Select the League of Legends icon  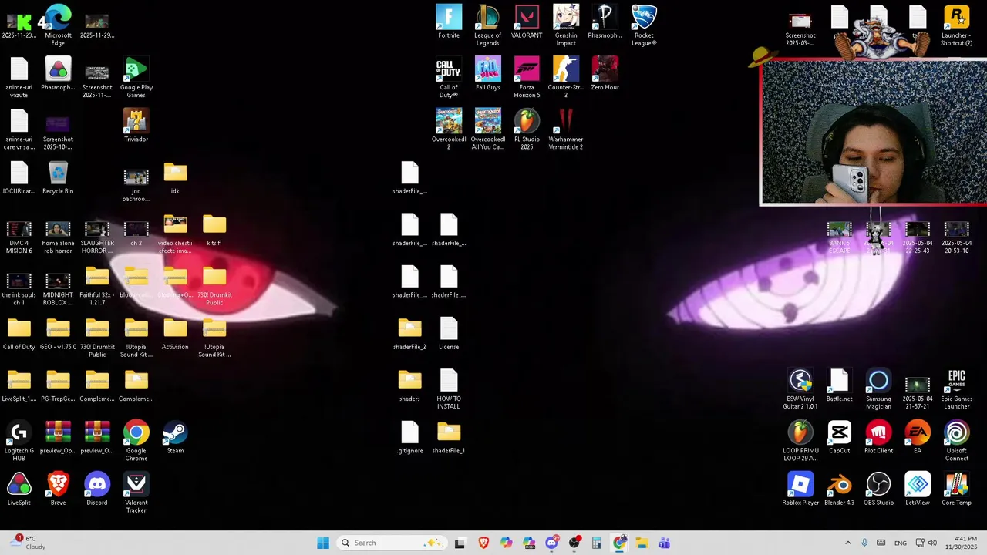pyautogui.click(x=487, y=25)
